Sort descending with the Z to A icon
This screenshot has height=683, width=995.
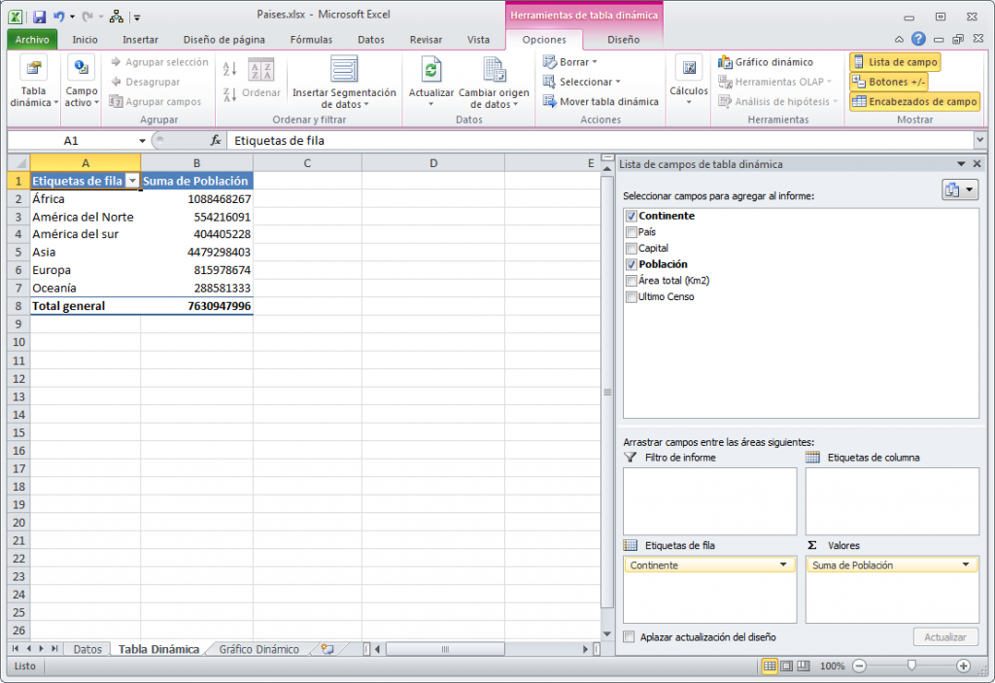pos(229,95)
